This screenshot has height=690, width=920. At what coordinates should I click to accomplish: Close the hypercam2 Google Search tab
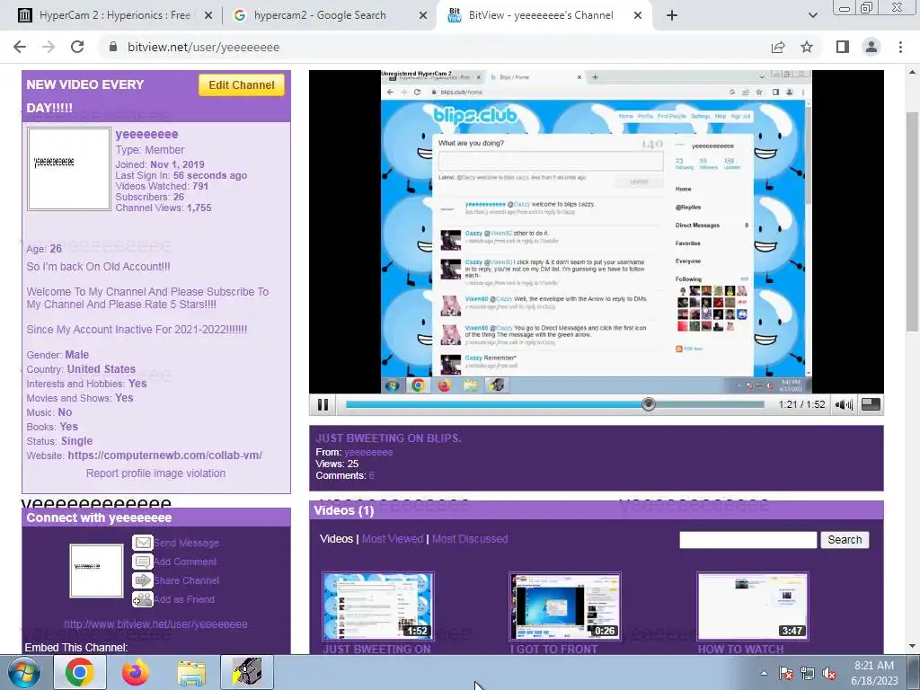(422, 16)
